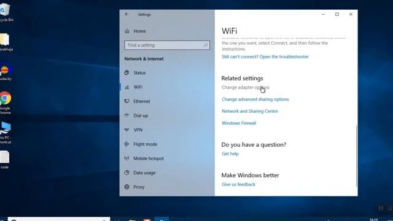Image resolution: width=393 pixels, height=221 pixels.
Task: Open Network and Sharing Centre
Action: pyautogui.click(x=250, y=111)
